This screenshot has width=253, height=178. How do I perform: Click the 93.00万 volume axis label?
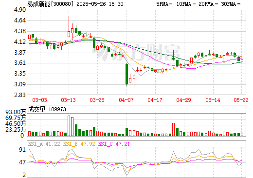[x=16, y=112]
